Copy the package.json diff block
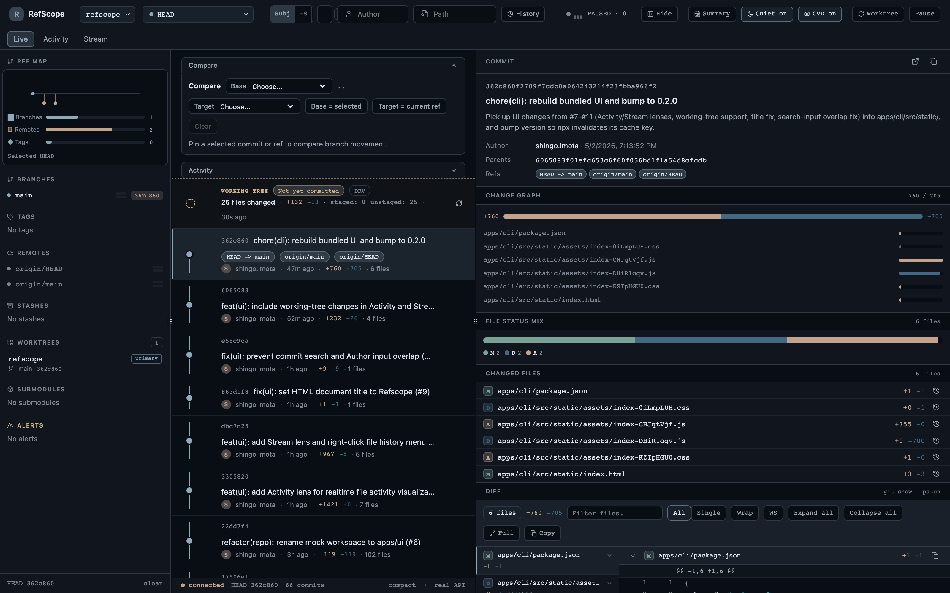 935,555
